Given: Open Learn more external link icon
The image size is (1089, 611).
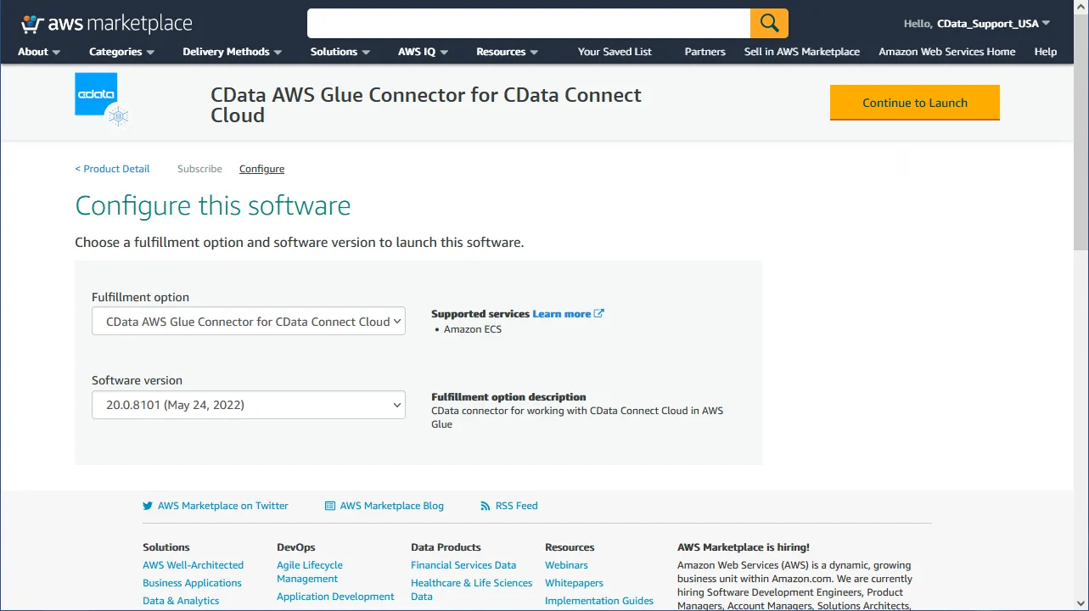Looking at the screenshot, I should click(x=600, y=312).
